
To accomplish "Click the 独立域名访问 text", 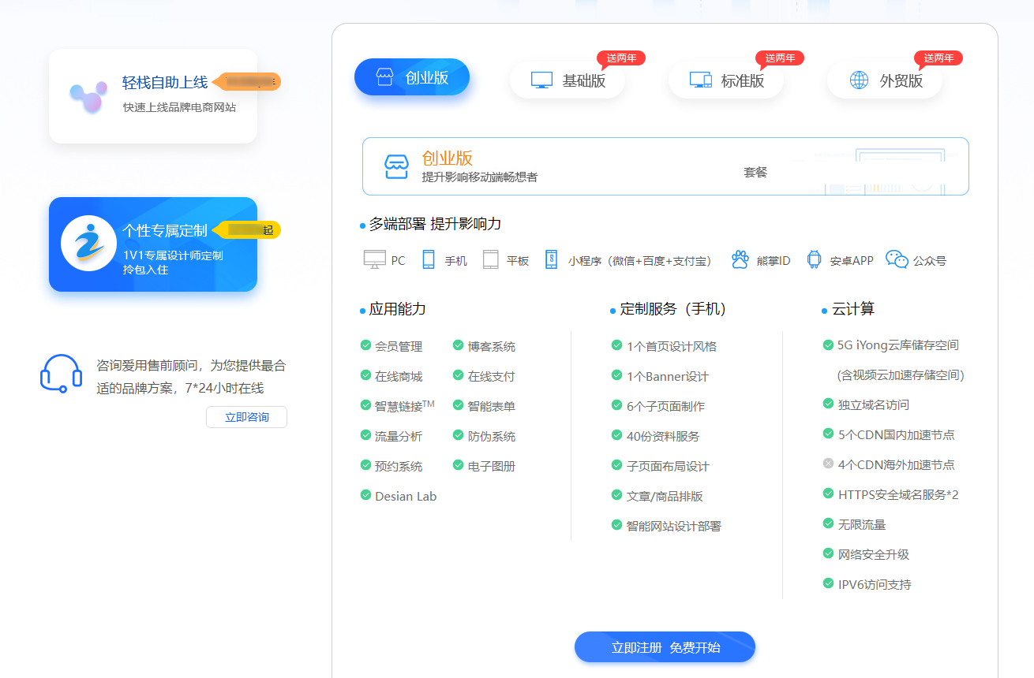I will click(874, 404).
